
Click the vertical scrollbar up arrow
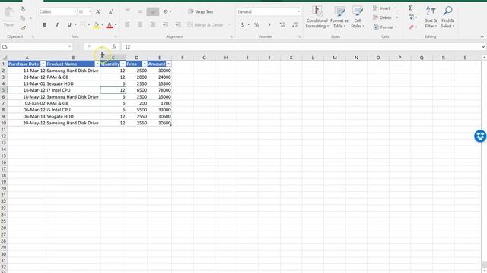coord(484,58)
